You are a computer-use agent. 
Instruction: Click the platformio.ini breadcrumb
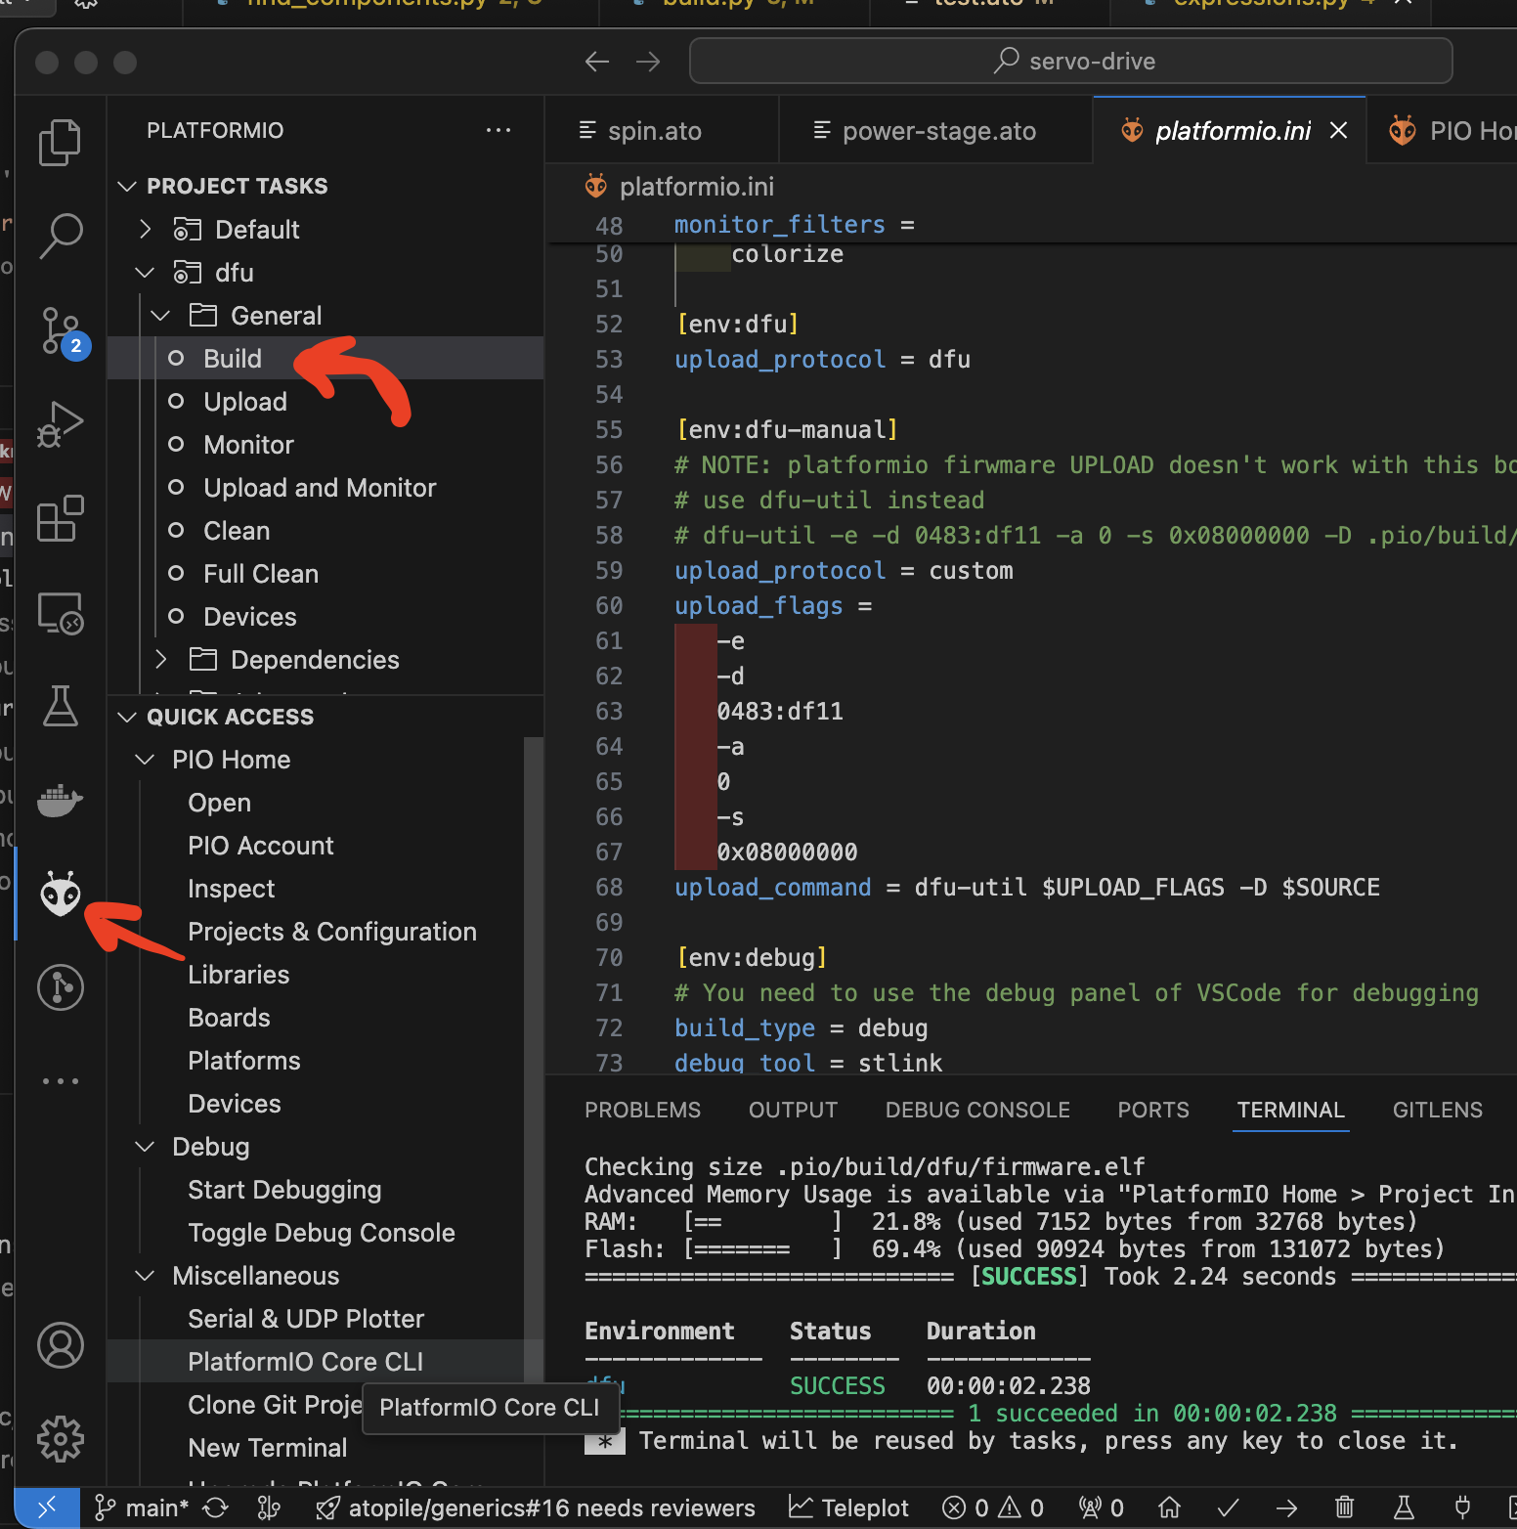tap(680, 186)
